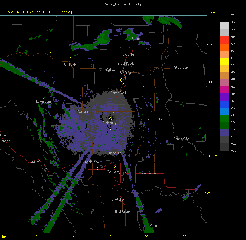Viewport: 246px width, 240px height.
Task: Click the asterisk marker above Limestone
Action: coord(44,99)
